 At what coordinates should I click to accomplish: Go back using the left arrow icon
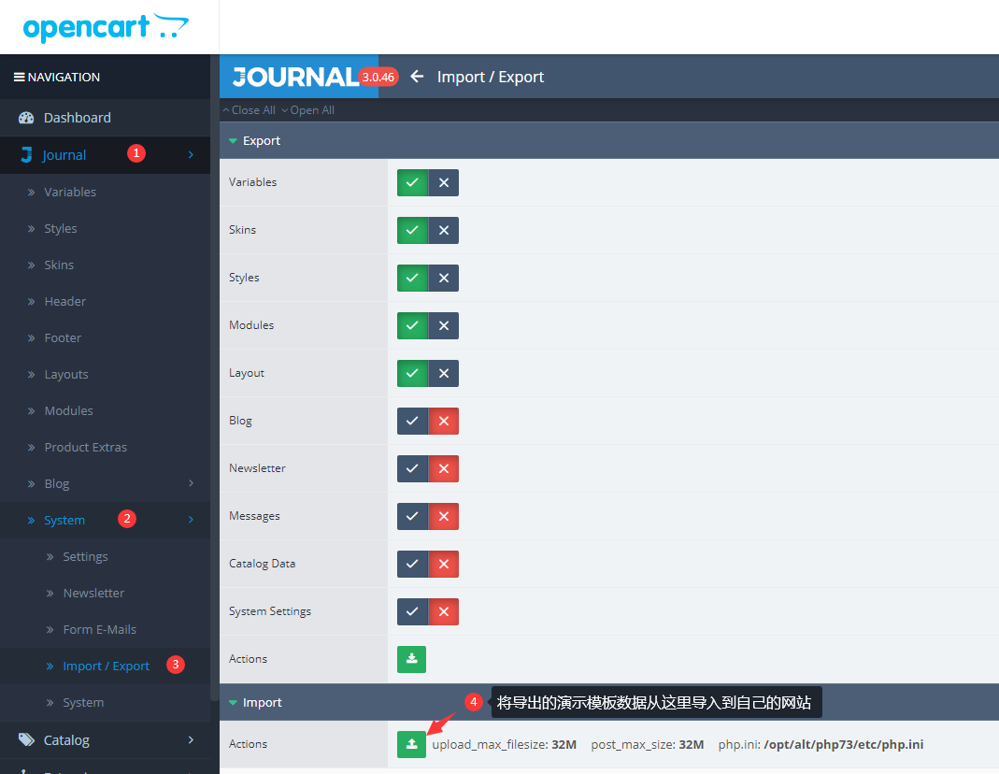(x=417, y=77)
